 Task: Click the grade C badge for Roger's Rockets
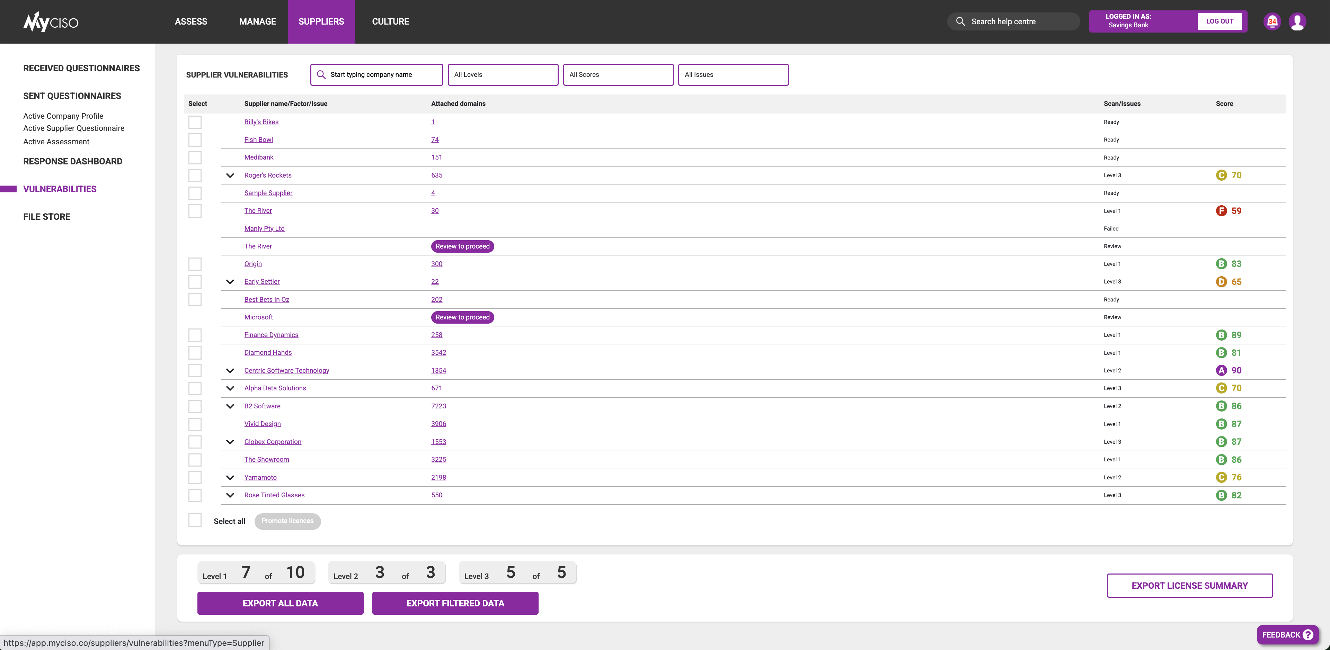1221,175
